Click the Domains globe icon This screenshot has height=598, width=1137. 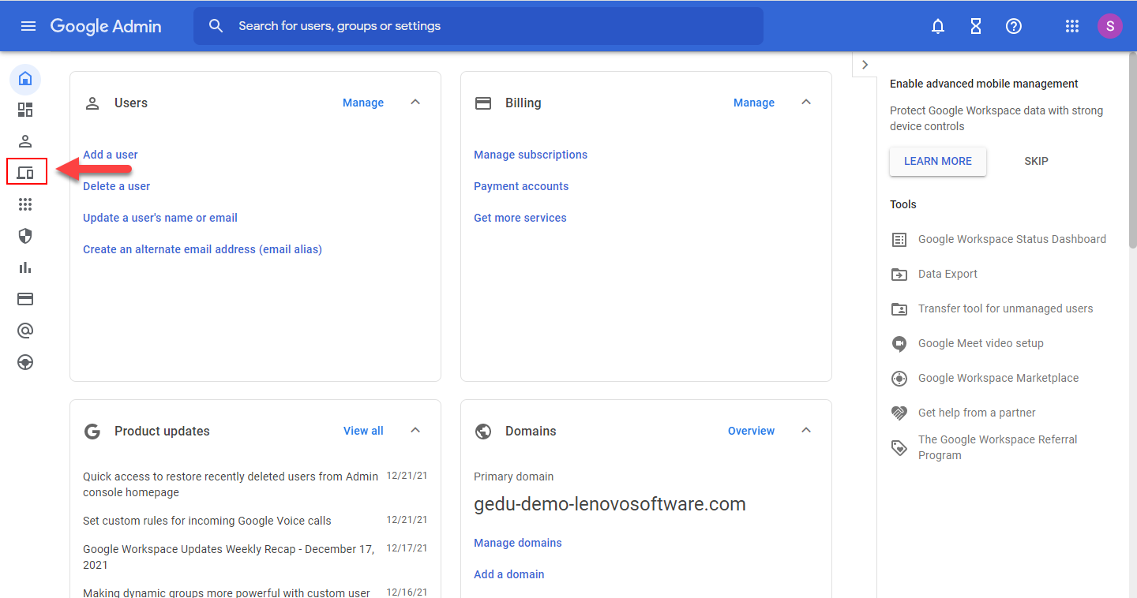483,432
